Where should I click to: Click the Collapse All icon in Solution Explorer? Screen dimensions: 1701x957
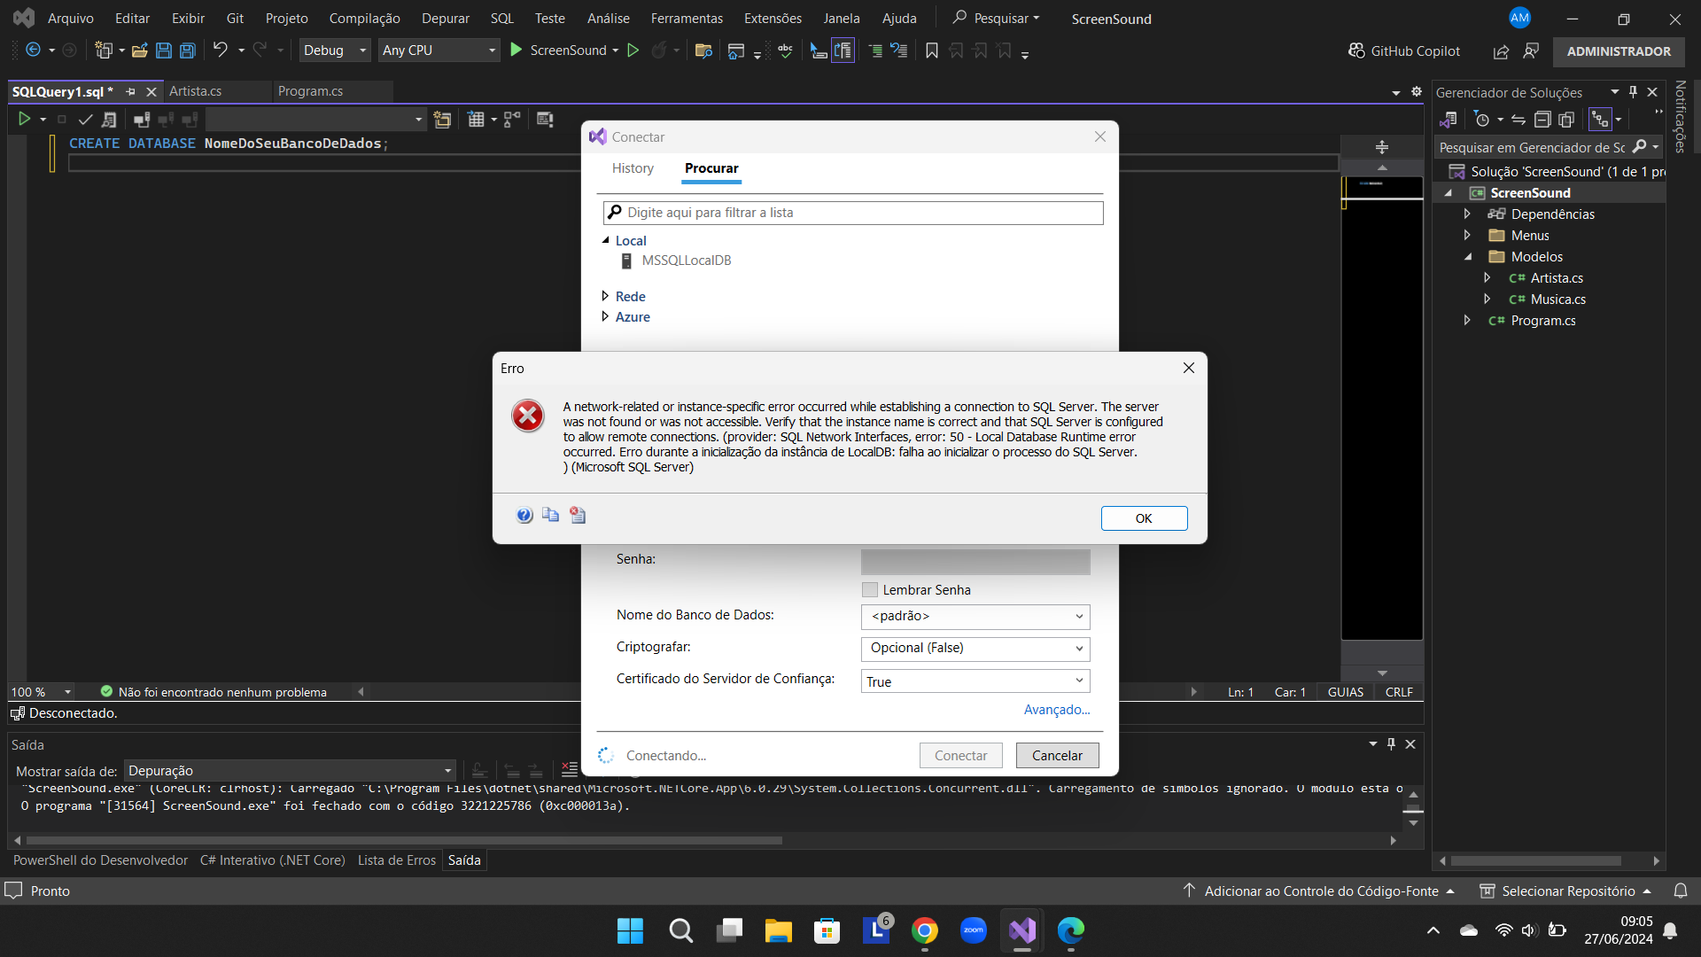[1542, 119]
